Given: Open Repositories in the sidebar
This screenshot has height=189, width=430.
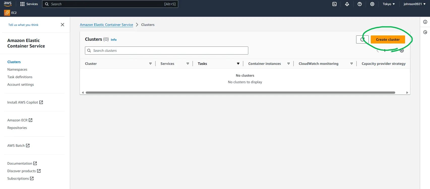Looking at the screenshot, I should click(x=17, y=128).
